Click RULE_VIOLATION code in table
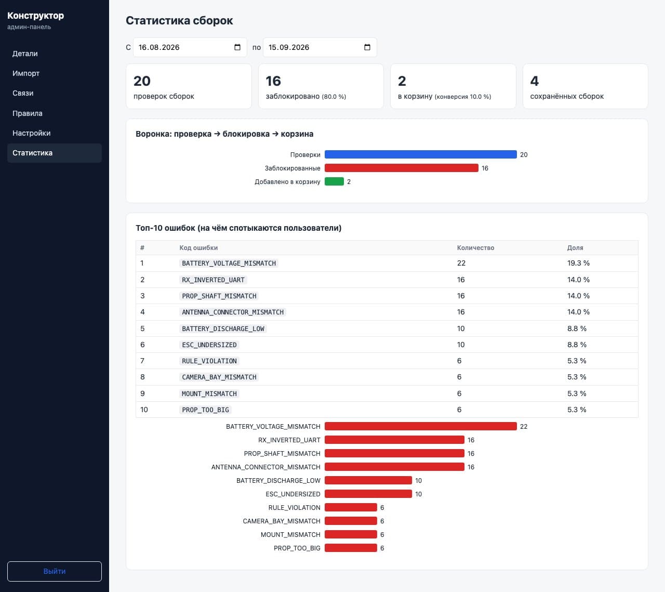Screen dimensions: 665x592 coord(209,361)
